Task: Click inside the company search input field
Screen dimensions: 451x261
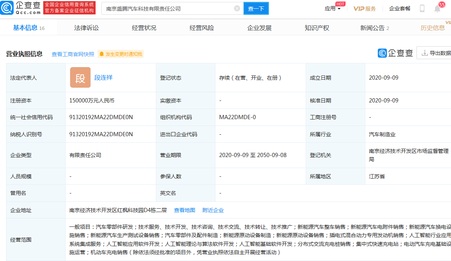Action: tap(167, 8)
